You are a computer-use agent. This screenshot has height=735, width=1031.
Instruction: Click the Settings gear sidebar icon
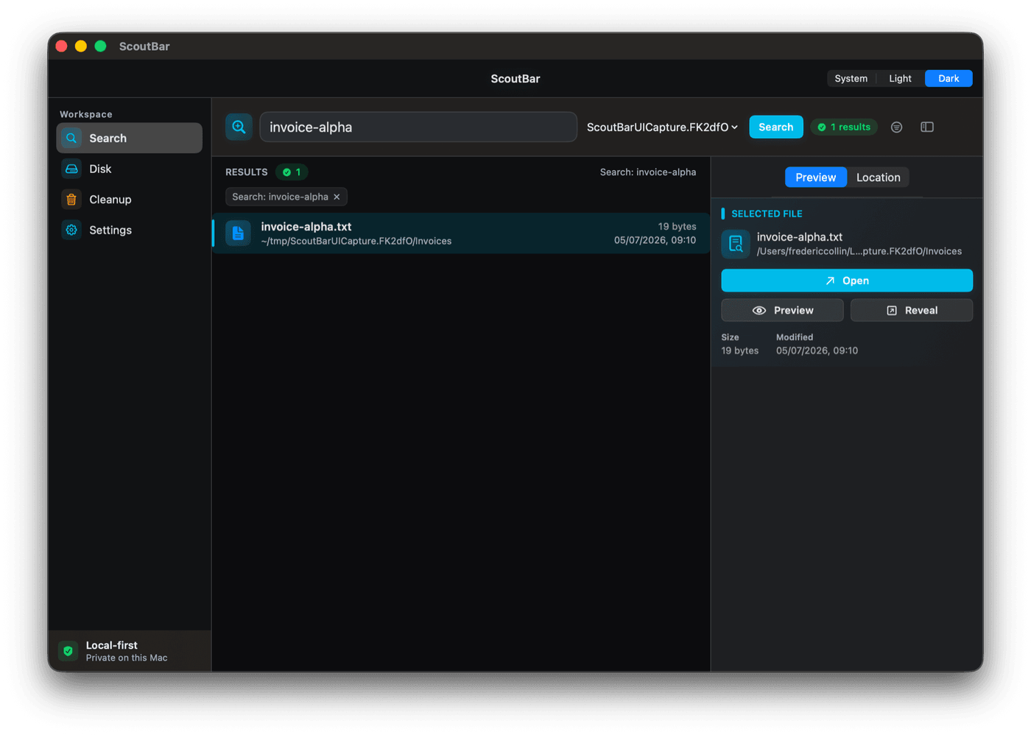[x=71, y=230]
